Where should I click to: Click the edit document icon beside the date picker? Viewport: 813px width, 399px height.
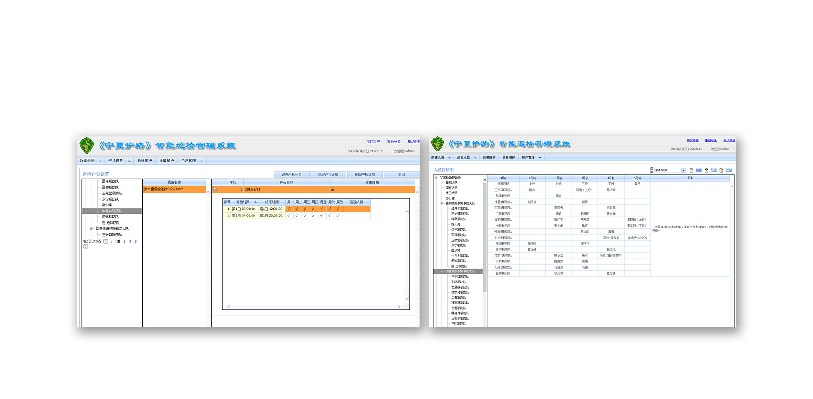pyautogui.click(x=691, y=170)
